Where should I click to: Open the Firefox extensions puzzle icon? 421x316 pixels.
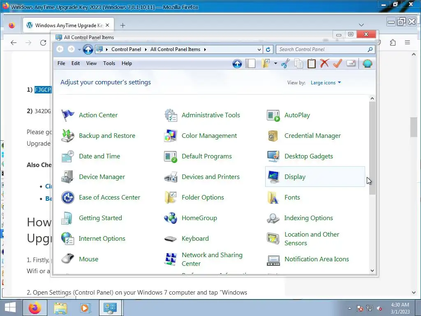coord(393,42)
